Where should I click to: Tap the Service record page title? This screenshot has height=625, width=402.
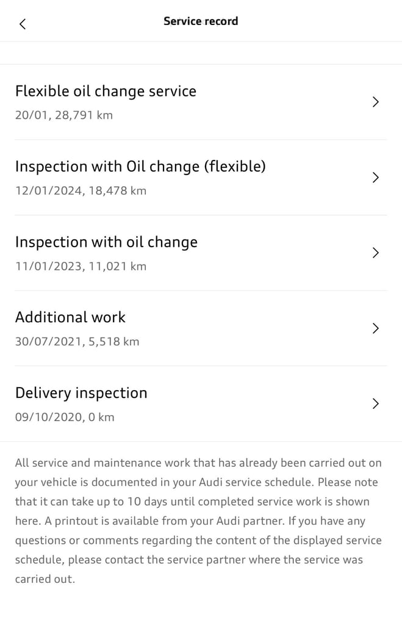[201, 21]
